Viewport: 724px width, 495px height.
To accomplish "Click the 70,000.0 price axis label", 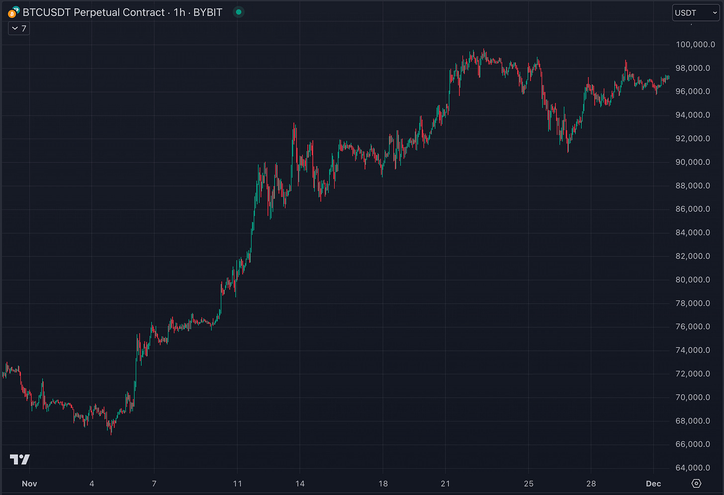I will (693, 397).
